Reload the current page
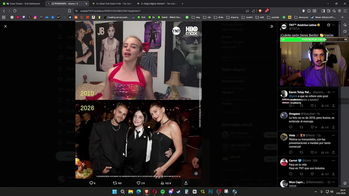Image resolution: width=349 pixels, height=196 pixels. coord(15,11)
